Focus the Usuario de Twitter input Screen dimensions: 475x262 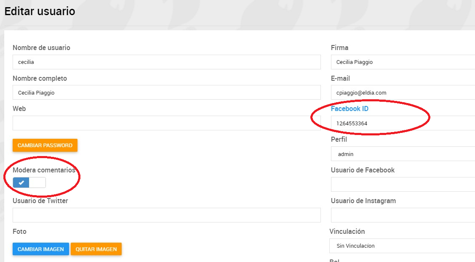point(166,215)
